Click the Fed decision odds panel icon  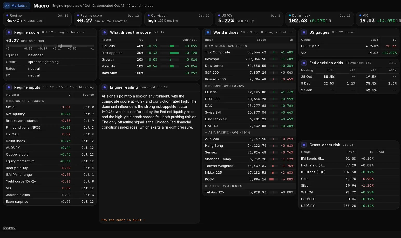[304, 63]
